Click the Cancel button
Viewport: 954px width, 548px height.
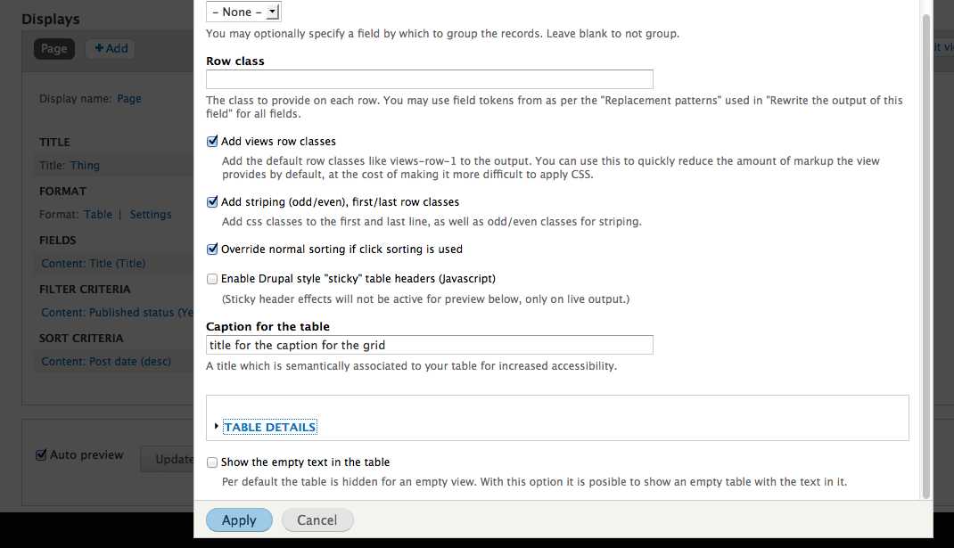[317, 519]
